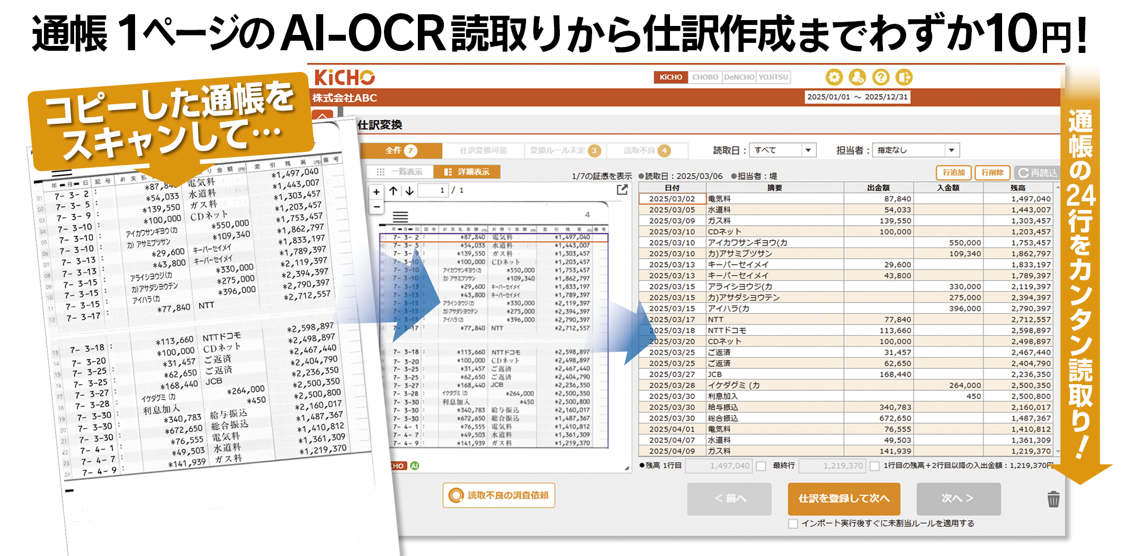Switch to the 変換ルール未定 tab
This screenshot has width=1126, height=556.
point(565,151)
